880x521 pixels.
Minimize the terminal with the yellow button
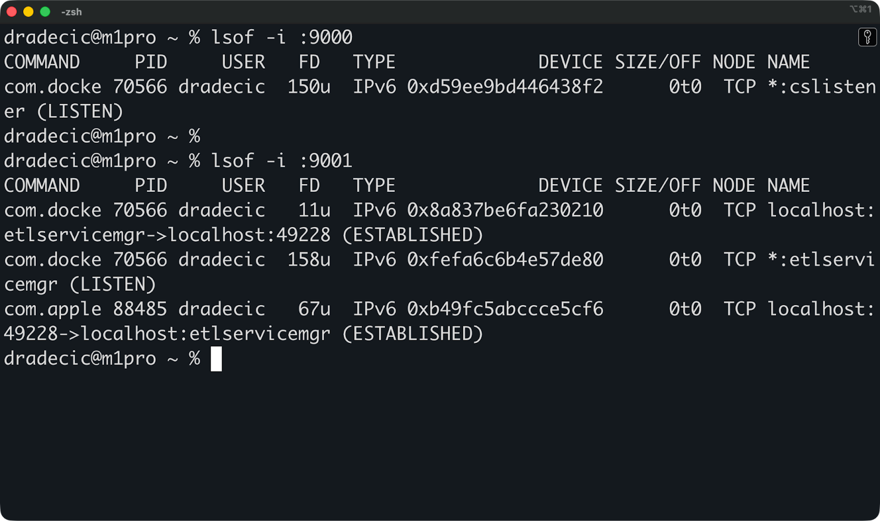point(29,12)
